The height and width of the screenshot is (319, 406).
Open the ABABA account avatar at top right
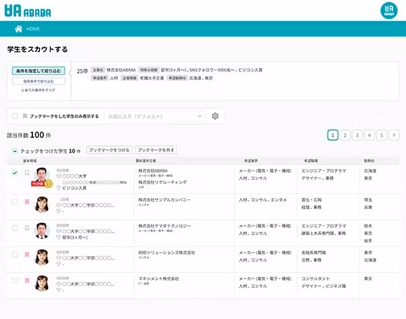click(388, 11)
